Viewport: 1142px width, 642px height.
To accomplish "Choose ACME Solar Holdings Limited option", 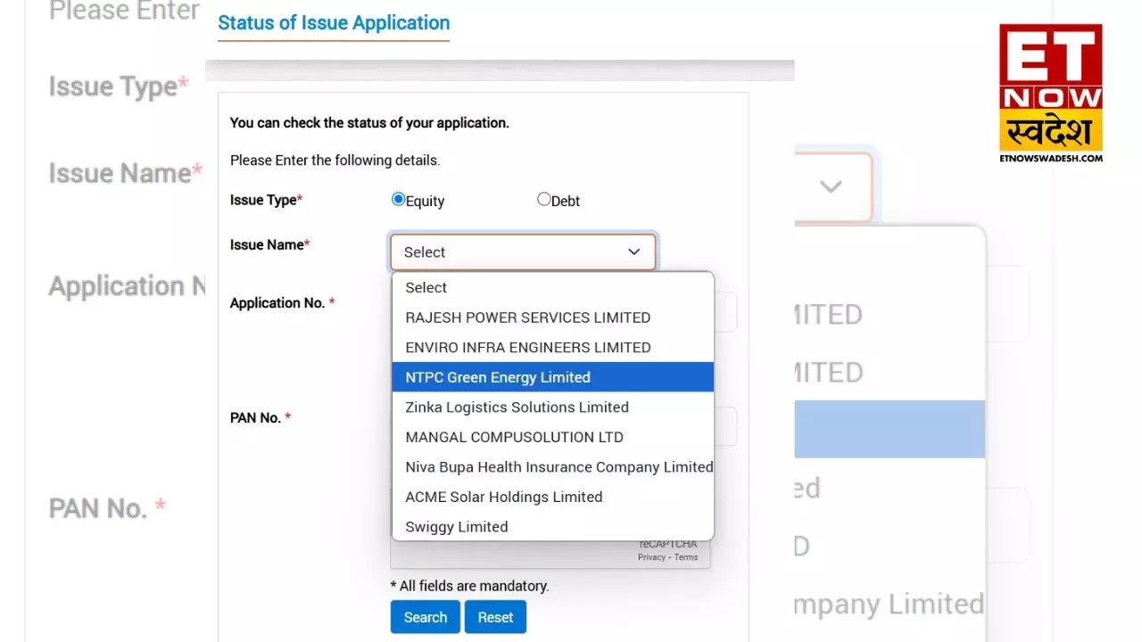I will tap(553, 497).
